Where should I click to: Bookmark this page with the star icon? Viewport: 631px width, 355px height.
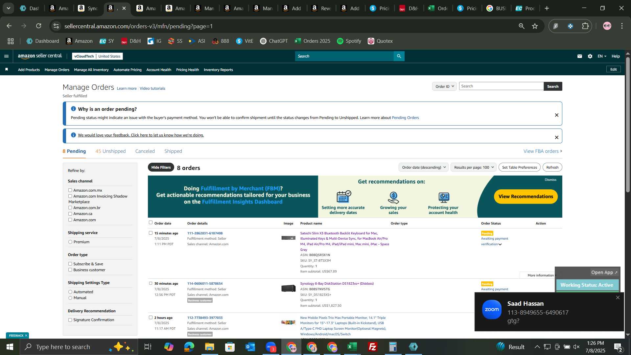pos(535,26)
